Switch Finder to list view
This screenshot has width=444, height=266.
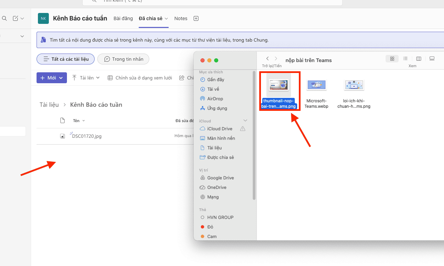[x=405, y=59]
